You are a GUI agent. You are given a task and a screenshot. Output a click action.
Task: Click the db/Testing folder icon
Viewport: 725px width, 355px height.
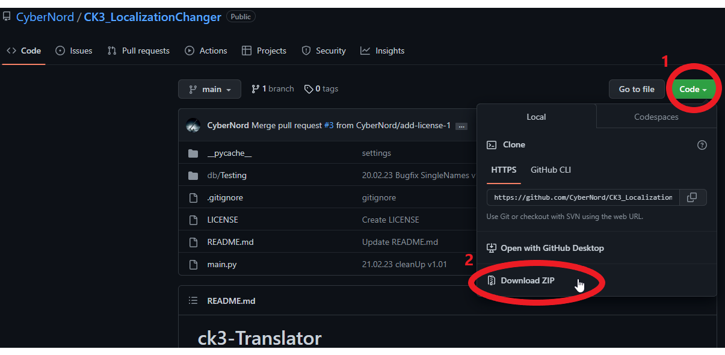click(193, 176)
